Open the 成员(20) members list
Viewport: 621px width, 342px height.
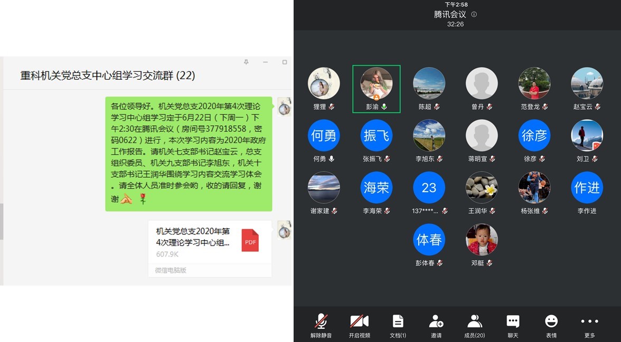(x=474, y=326)
